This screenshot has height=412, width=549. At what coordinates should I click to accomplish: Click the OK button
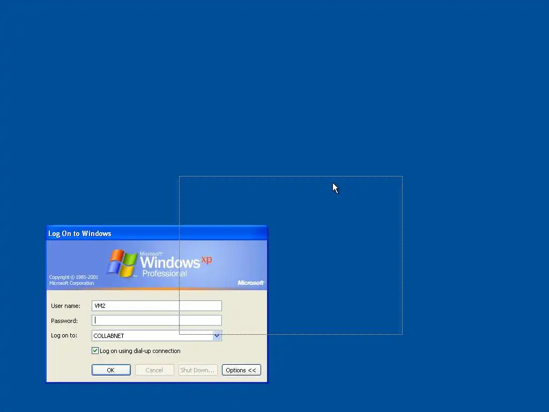(x=111, y=370)
